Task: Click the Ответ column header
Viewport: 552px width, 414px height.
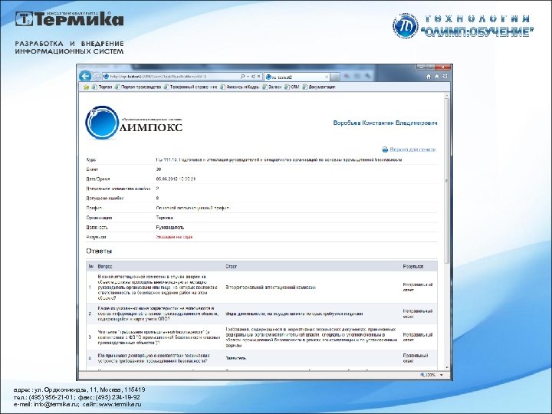Action: pyautogui.click(x=232, y=267)
